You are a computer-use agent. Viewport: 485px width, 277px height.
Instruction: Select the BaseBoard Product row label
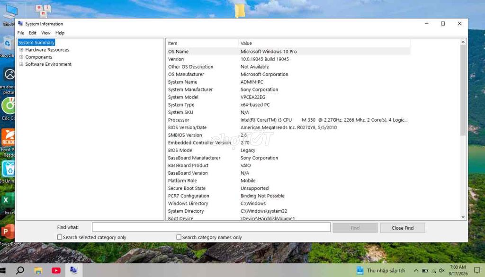[188, 165]
